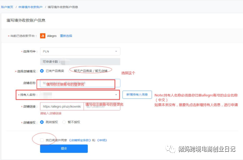Tick the 我已阅读并同意 checkbox
This screenshot has width=243, height=160.
point(42,140)
